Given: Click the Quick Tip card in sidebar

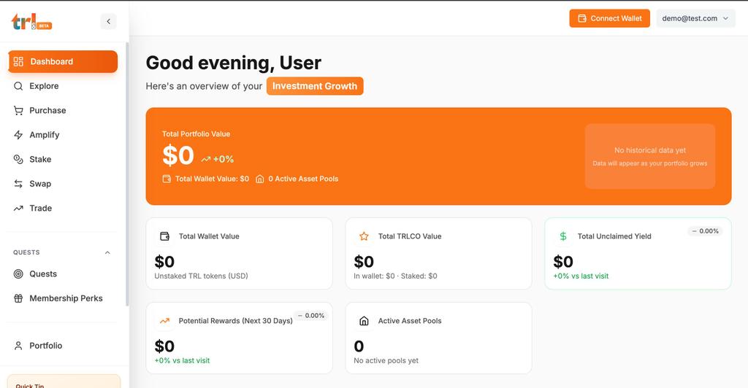Looking at the screenshot, I should tap(64, 381).
